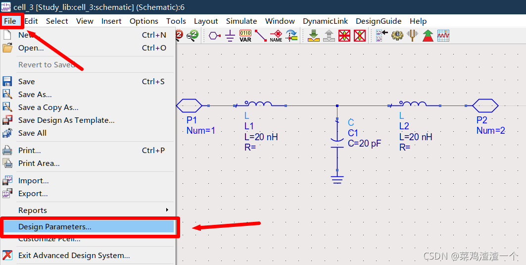Open the View menu

pyautogui.click(x=85, y=21)
